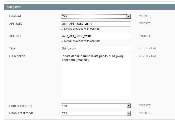Viewport: 175px width, 127px height.
Task: Click the API SALT label
Action: (x=15, y=36)
